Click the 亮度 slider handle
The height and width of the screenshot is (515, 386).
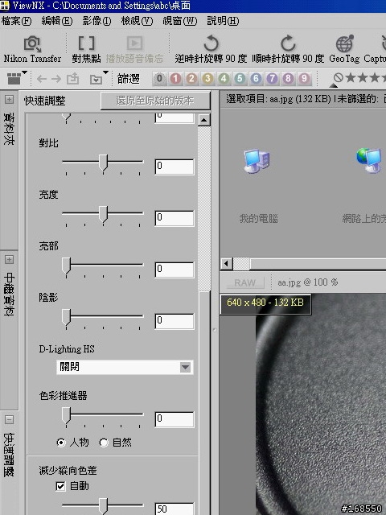103,215
